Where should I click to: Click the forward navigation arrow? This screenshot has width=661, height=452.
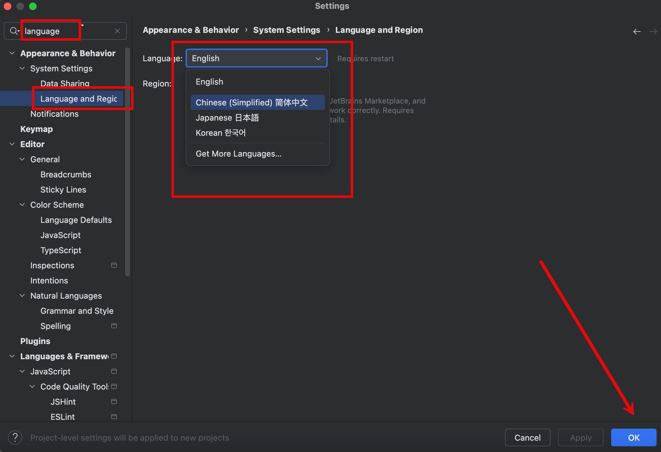click(x=653, y=32)
